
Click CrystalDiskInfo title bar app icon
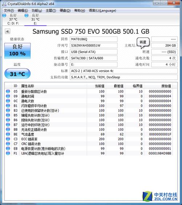4,4
